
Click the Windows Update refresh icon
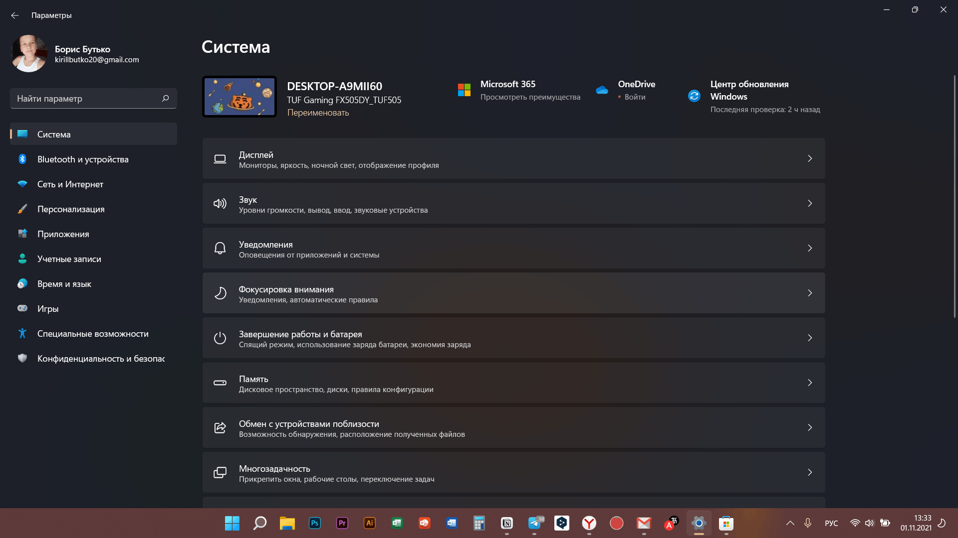694,96
